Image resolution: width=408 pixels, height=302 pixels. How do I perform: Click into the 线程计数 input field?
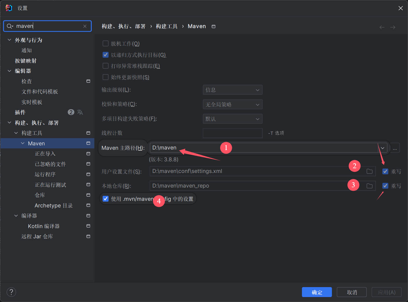pos(233,133)
